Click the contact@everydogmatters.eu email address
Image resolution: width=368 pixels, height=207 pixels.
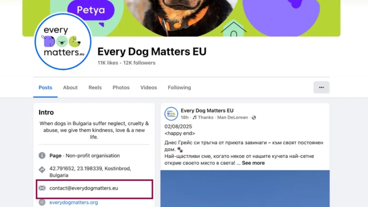(x=84, y=188)
